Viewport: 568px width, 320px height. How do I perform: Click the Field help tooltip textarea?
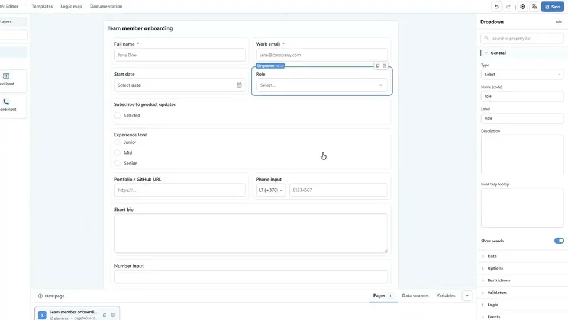(522, 207)
